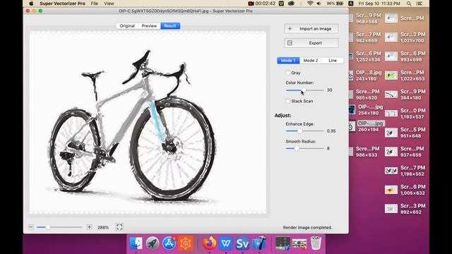The height and width of the screenshot is (254, 452).
Task: Click the Creative Cloud menu bar icon
Action: [x=291, y=4]
